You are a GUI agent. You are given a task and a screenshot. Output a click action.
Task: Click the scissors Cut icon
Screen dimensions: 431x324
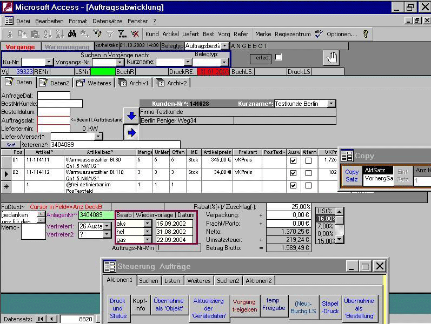(10, 34)
